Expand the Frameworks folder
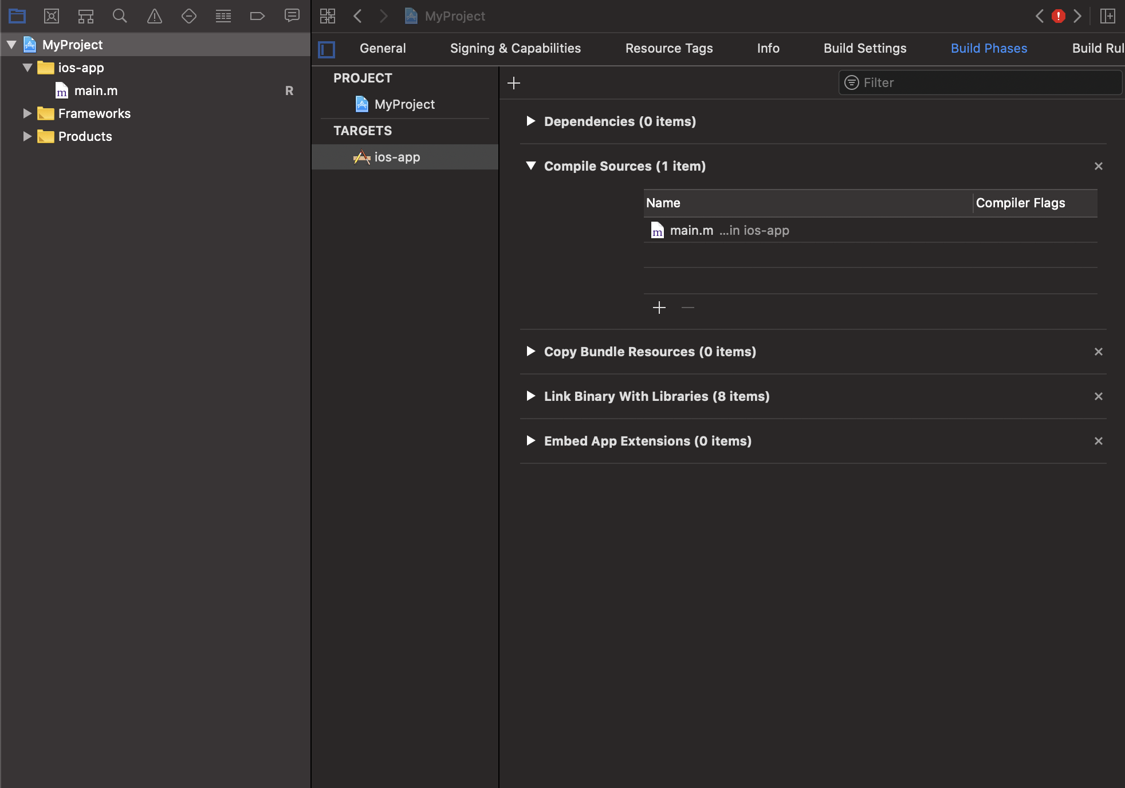Image resolution: width=1125 pixels, height=788 pixels. click(x=27, y=113)
